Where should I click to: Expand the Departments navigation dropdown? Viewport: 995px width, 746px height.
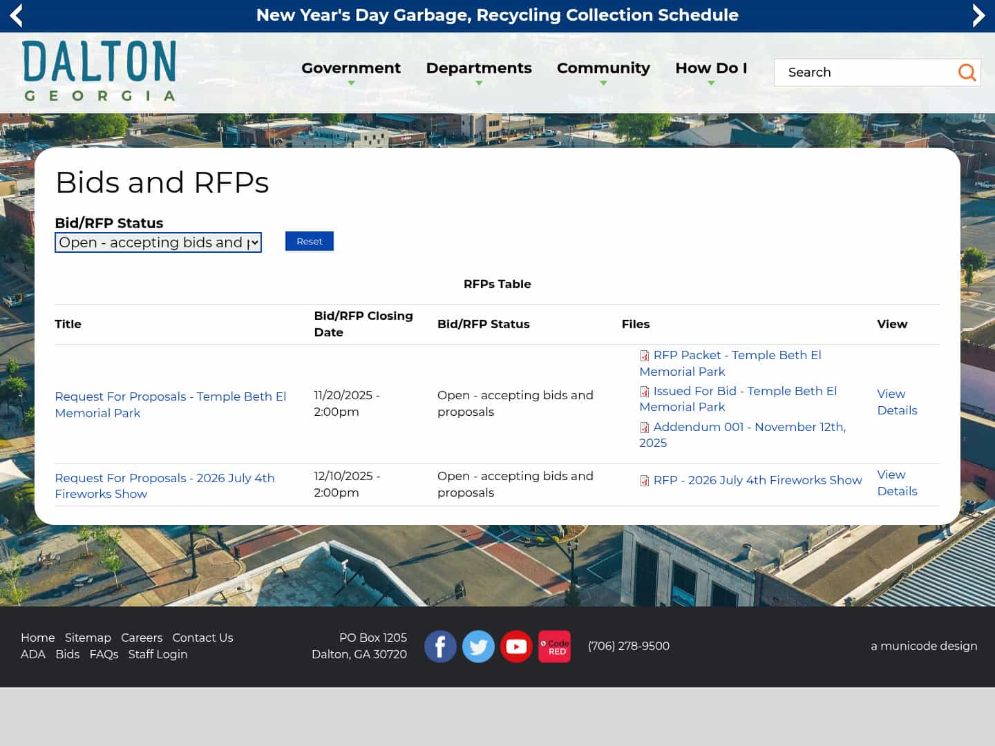click(x=479, y=68)
